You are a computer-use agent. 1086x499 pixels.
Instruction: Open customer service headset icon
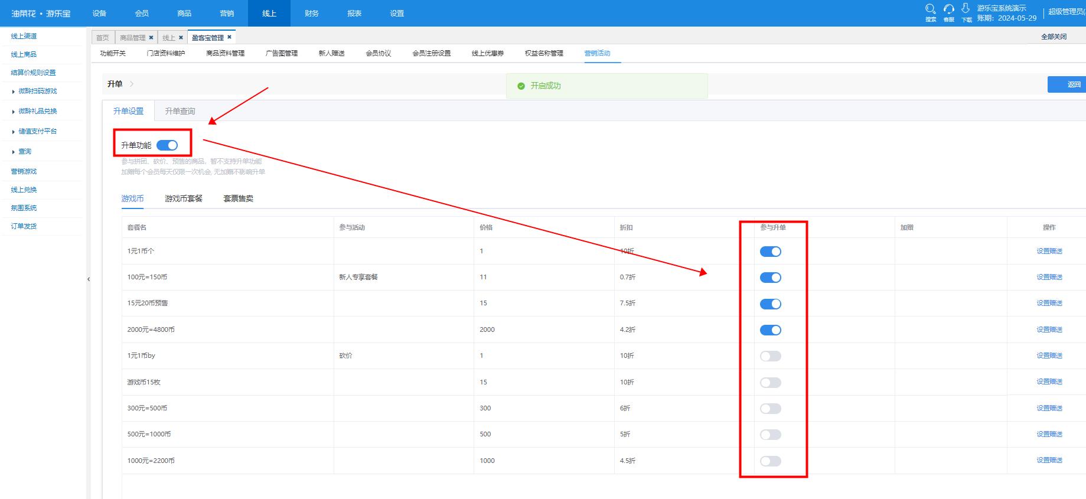(x=948, y=9)
